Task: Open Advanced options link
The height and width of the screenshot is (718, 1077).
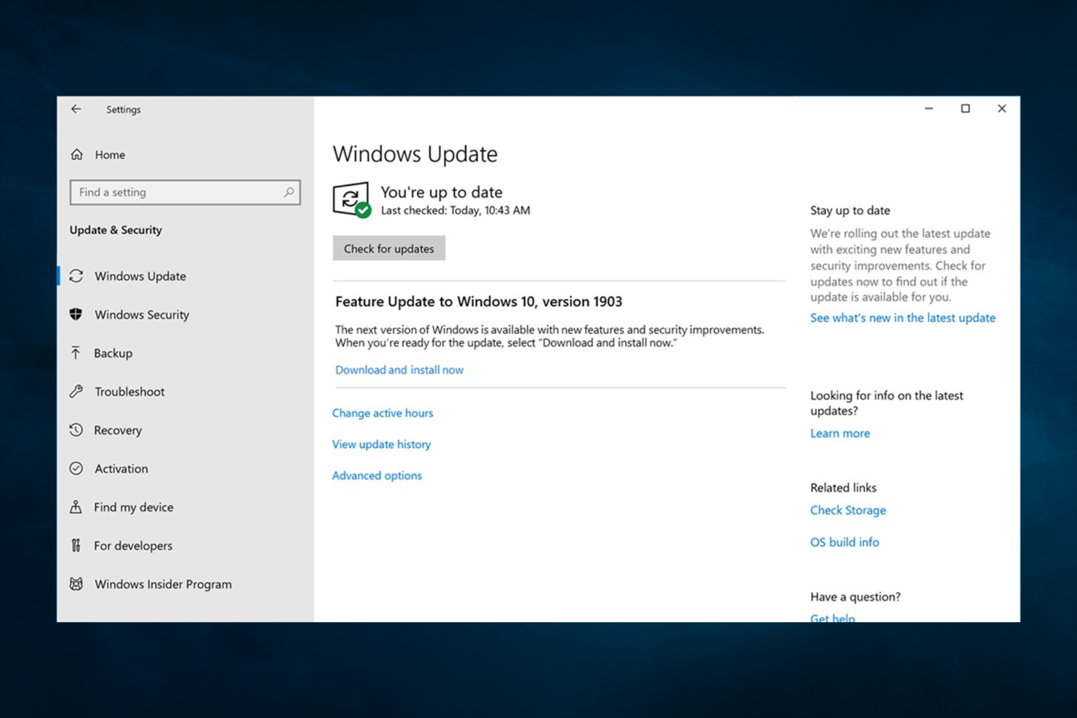Action: [x=377, y=476]
